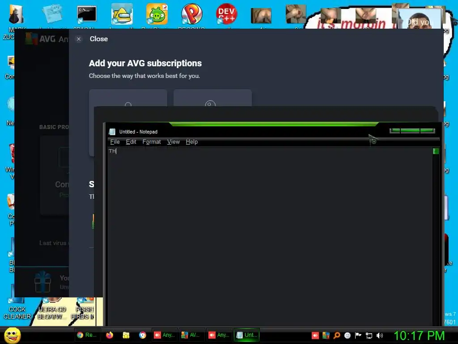Click the Close label in AVG panel

[x=99, y=39]
